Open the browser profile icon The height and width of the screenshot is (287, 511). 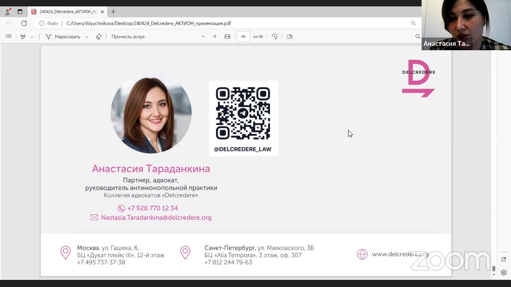pos(7,12)
